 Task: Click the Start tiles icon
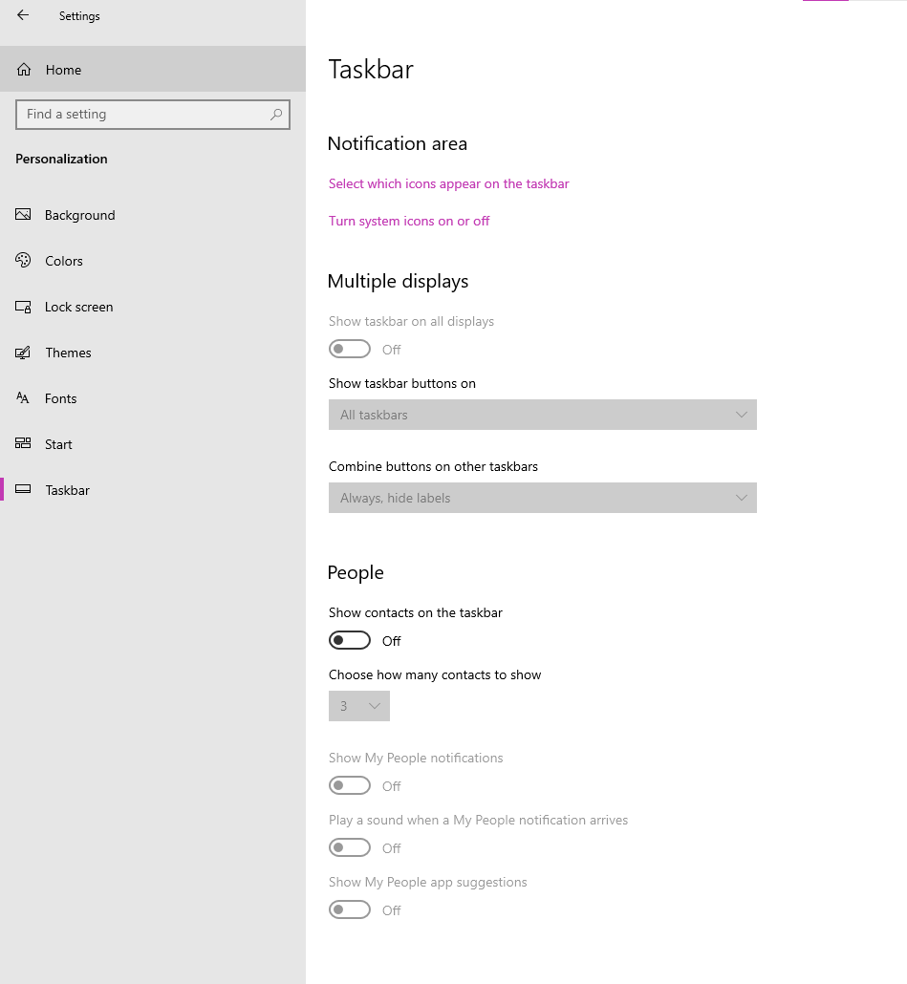click(x=23, y=443)
